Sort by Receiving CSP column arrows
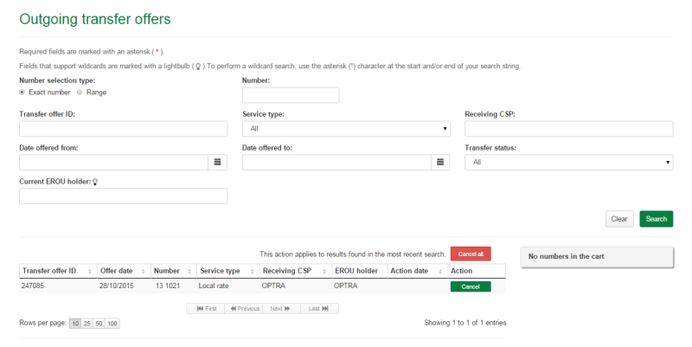Screen dimensions: 692x347 (x=324, y=271)
